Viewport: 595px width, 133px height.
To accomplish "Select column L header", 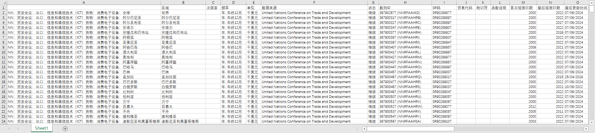I will tap(500, 2).
